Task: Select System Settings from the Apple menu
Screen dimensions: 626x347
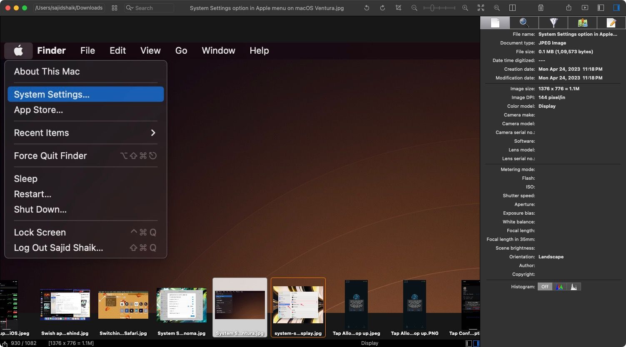Action: (x=51, y=94)
